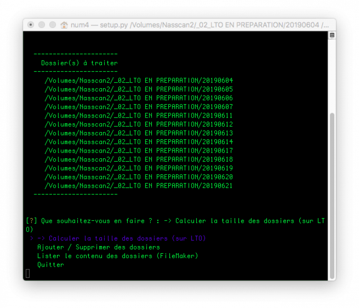
Task: Close the terminal window
Action: 31,25
